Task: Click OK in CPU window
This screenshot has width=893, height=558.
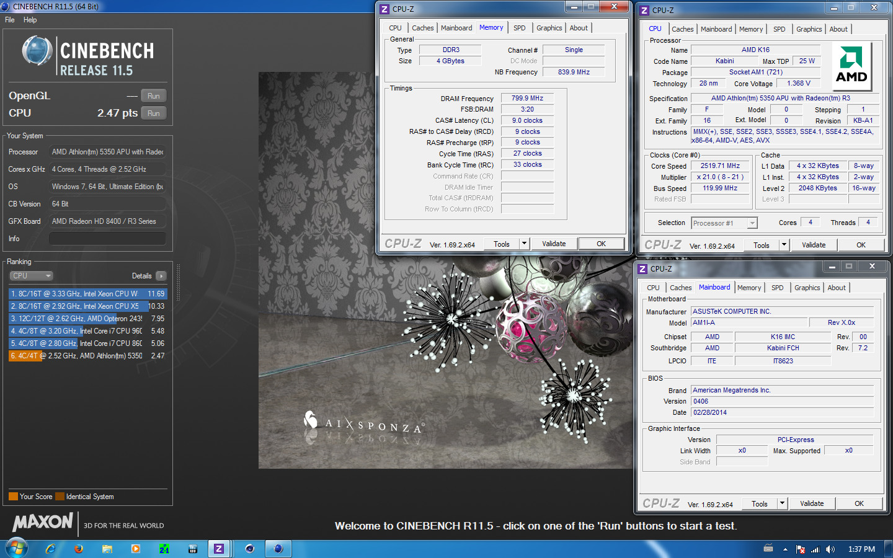Action: pyautogui.click(x=861, y=246)
